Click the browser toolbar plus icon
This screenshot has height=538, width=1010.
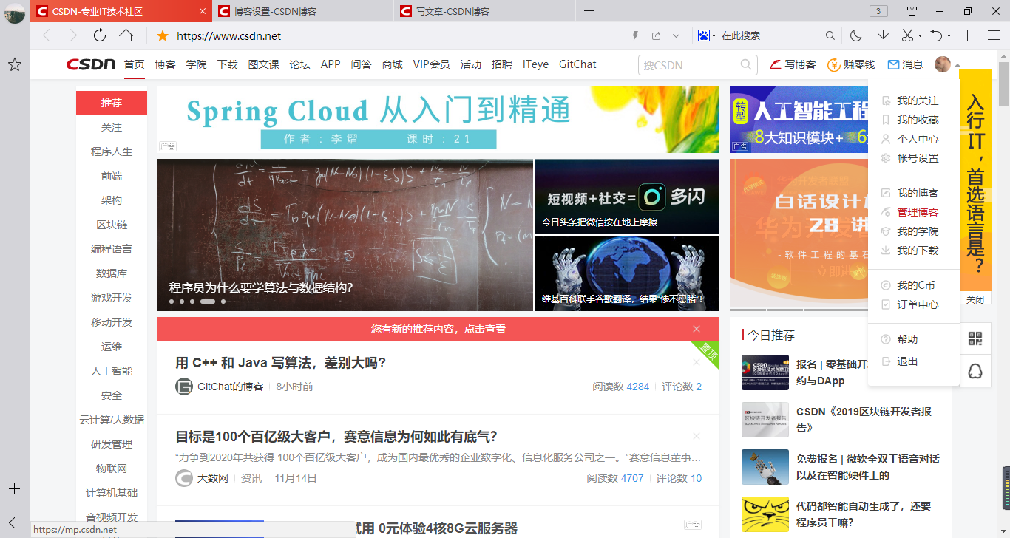968,35
